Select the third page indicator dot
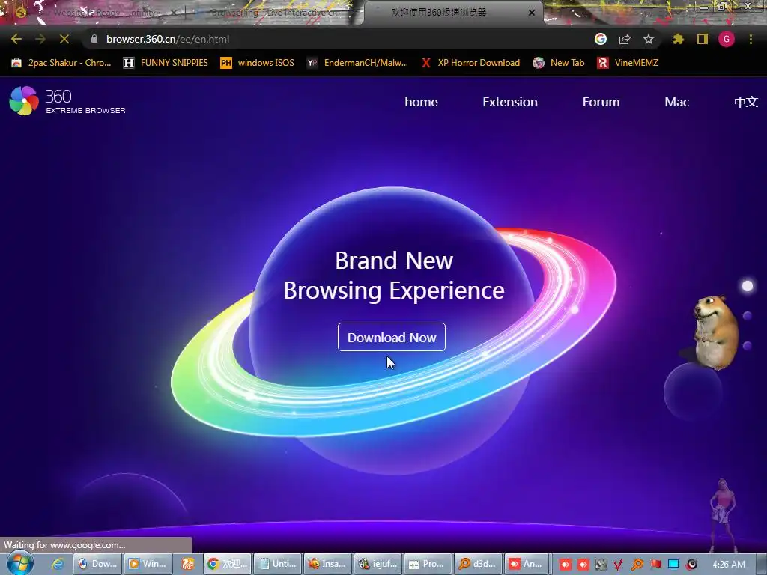The width and height of the screenshot is (767, 575). [x=748, y=346]
